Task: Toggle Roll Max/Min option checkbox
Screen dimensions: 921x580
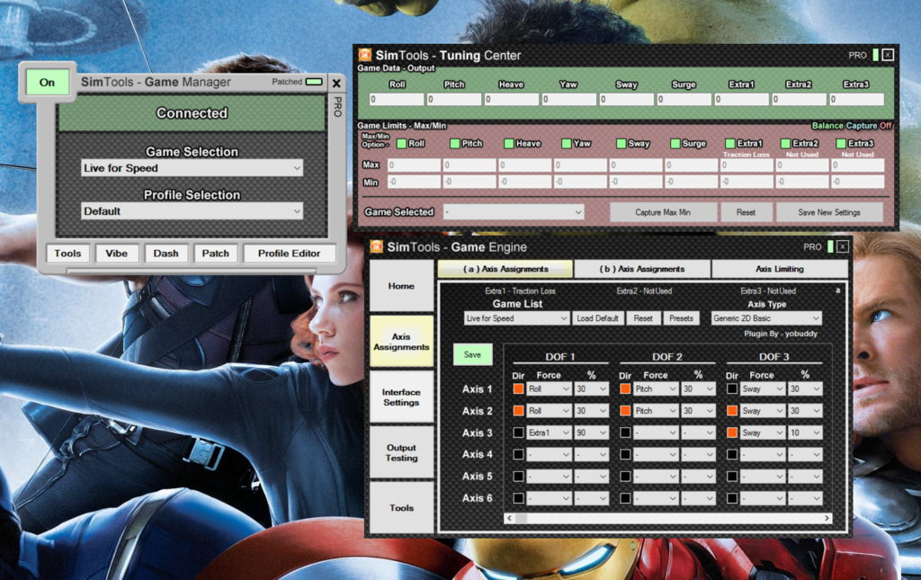Action: click(402, 143)
